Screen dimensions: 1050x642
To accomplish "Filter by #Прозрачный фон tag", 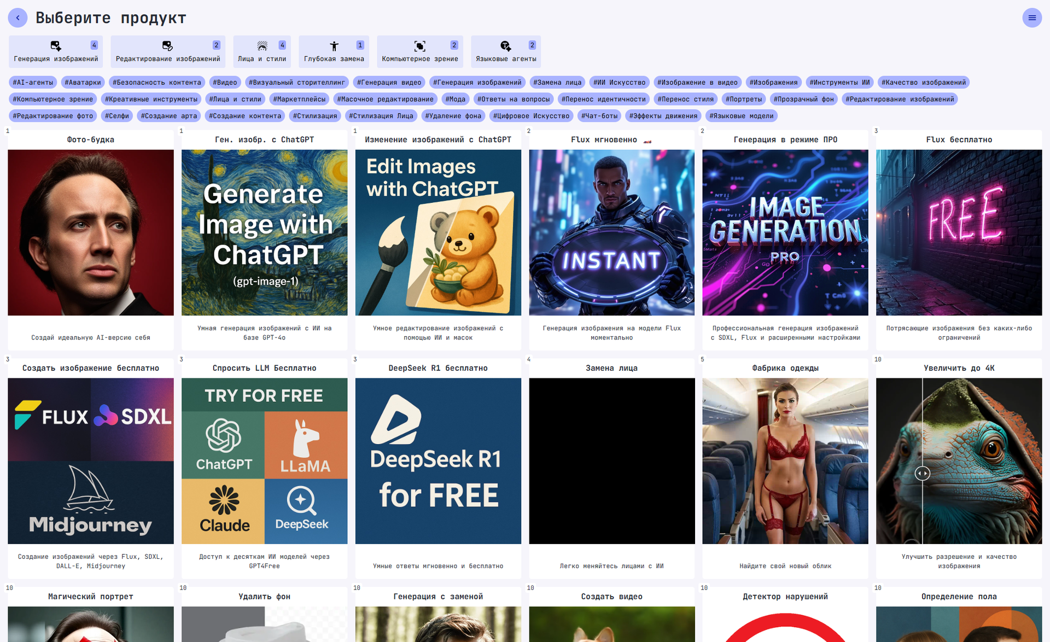I will coord(804,100).
